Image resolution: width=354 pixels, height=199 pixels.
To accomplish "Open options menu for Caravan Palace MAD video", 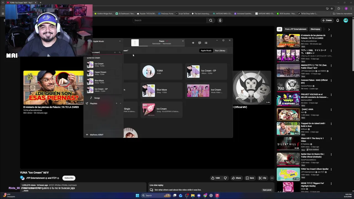I will point(331,80).
